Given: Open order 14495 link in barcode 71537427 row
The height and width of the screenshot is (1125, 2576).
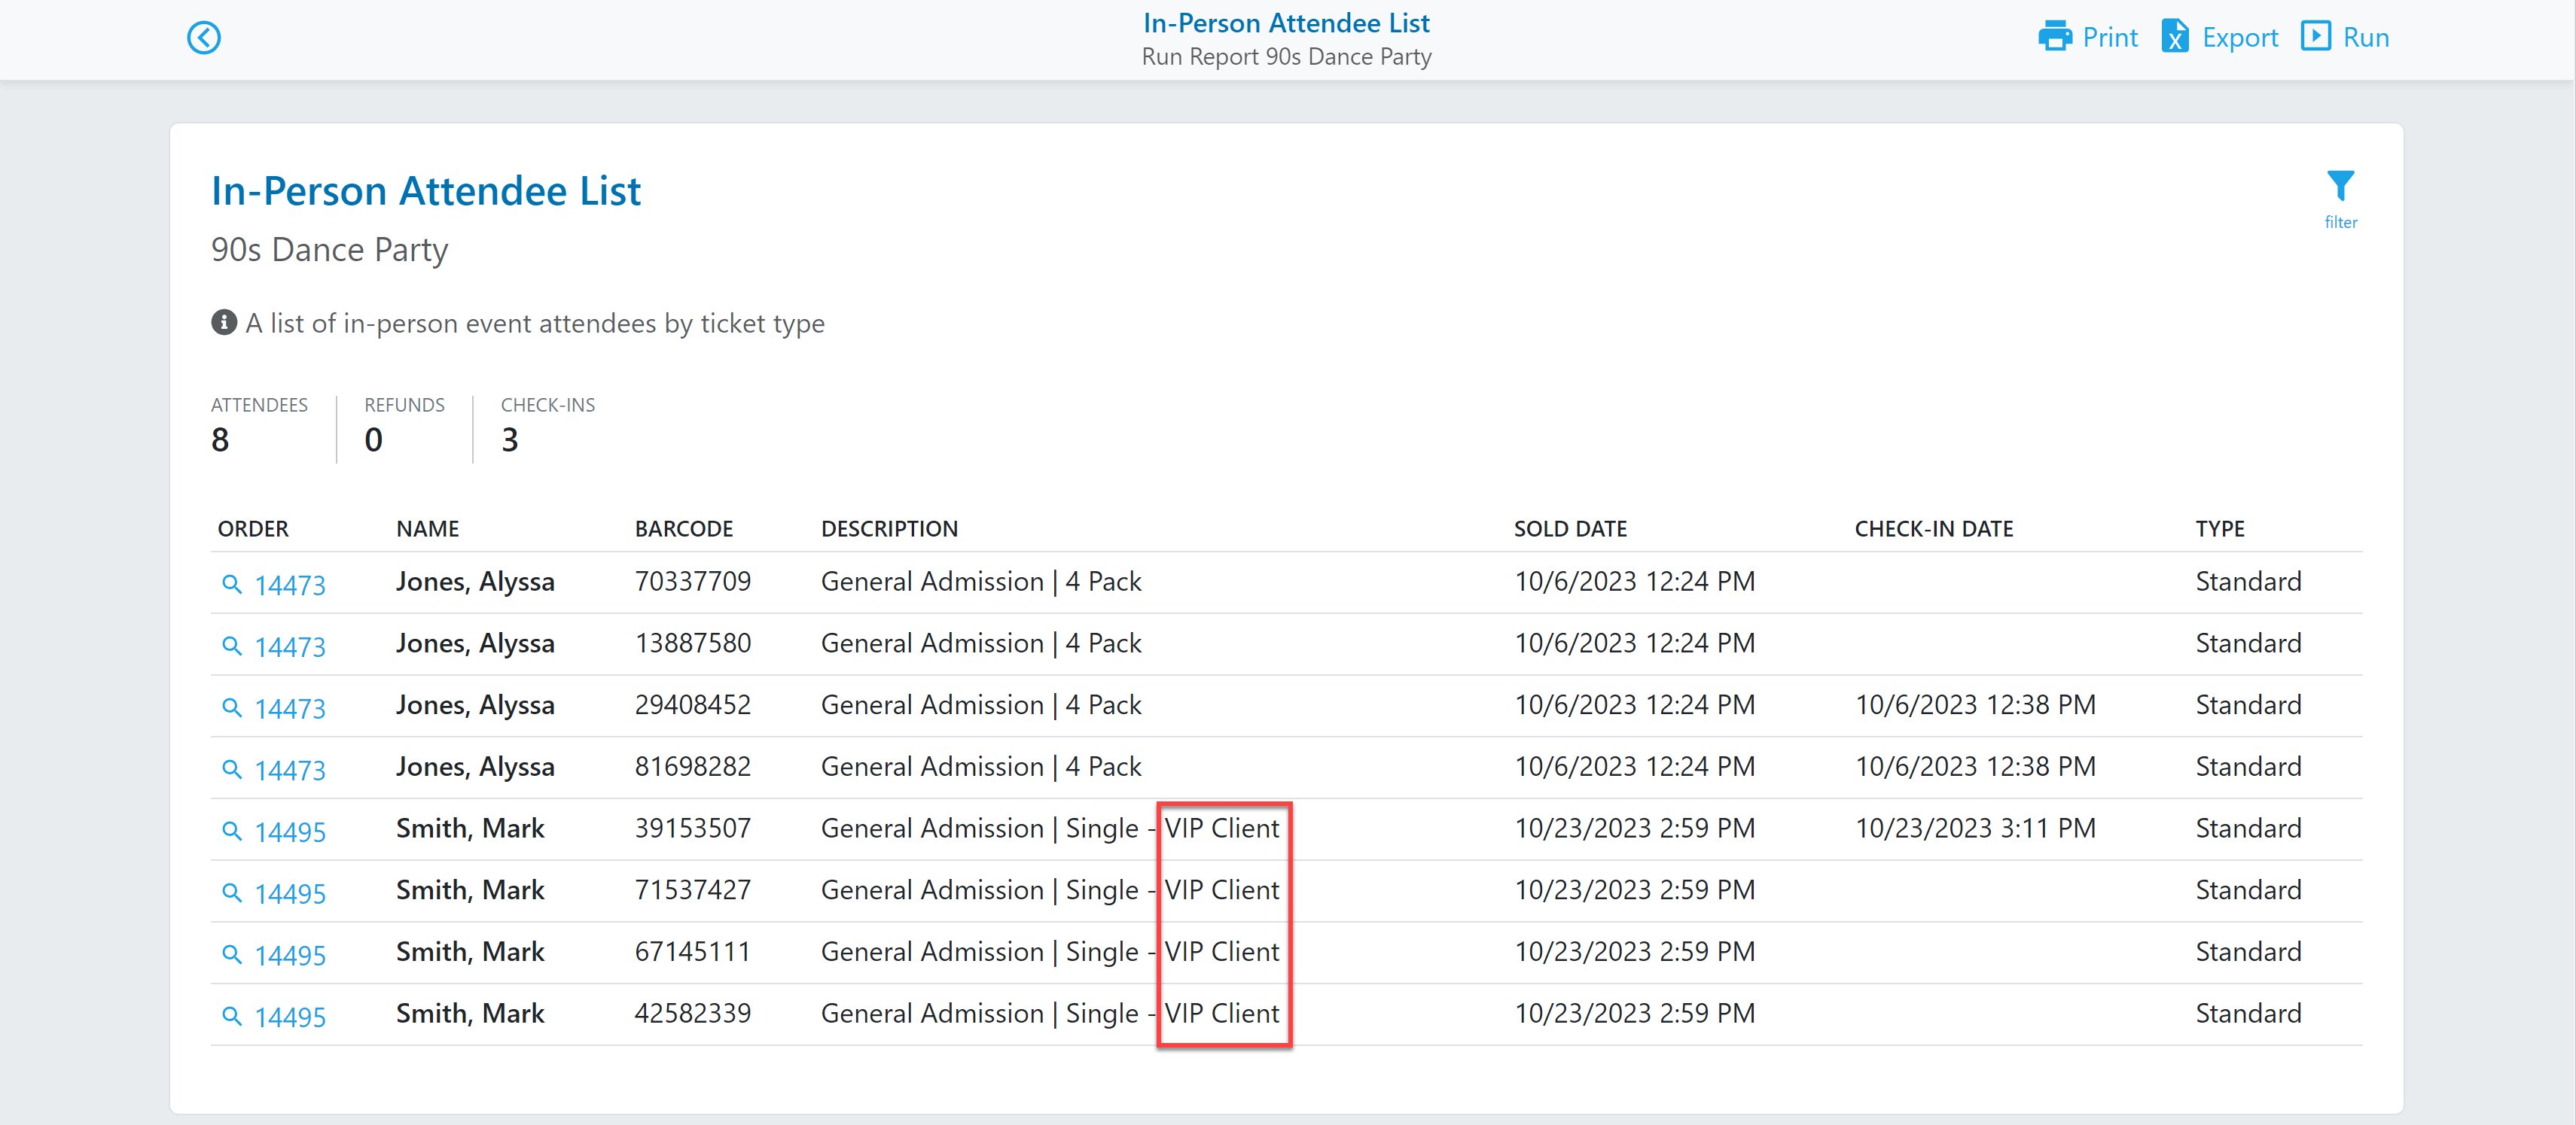Looking at the screenshot, I should pyautogui.click(x=290, y=894).
